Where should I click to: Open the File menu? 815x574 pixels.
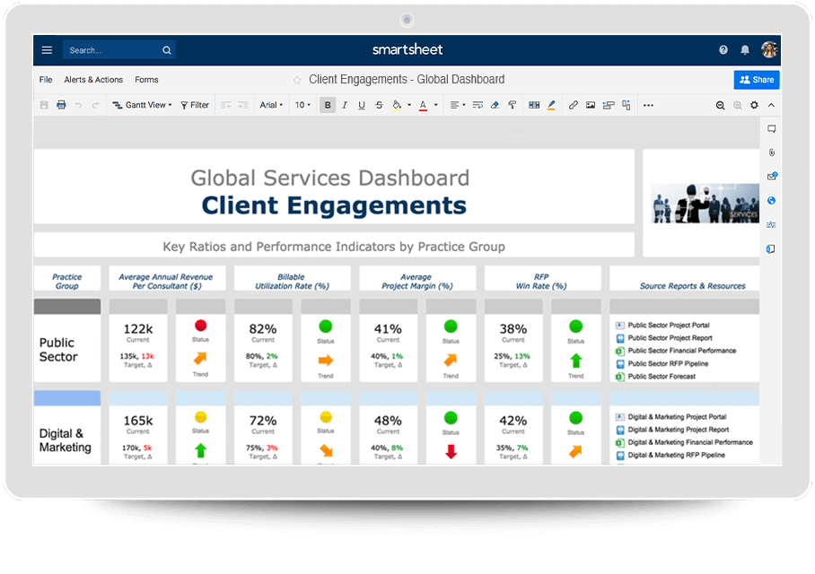pos(46,80)
